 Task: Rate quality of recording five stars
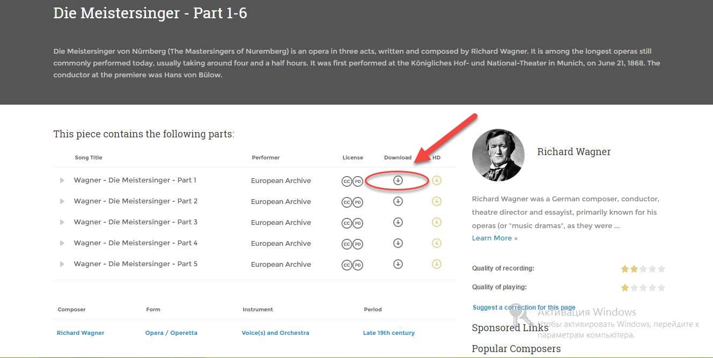(661, 269)
